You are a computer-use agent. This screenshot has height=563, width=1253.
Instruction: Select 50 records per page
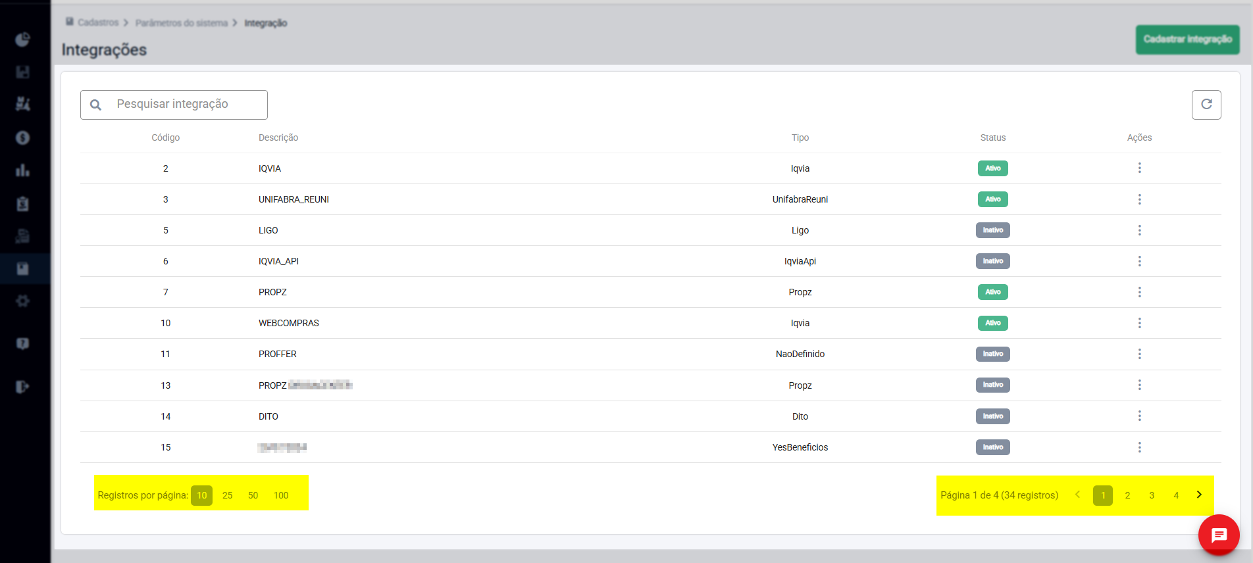(253, 495)
